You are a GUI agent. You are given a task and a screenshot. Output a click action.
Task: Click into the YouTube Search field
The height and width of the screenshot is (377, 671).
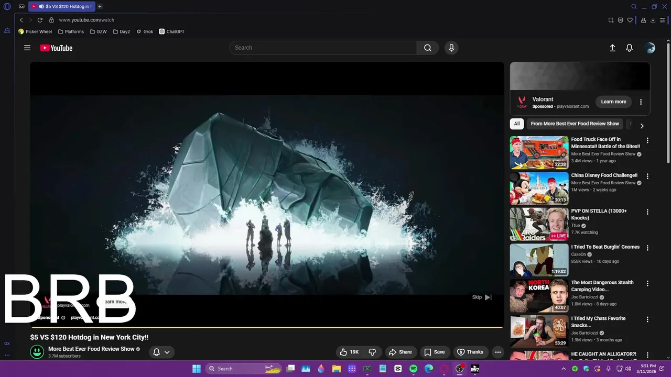click(x=323, y=48)
